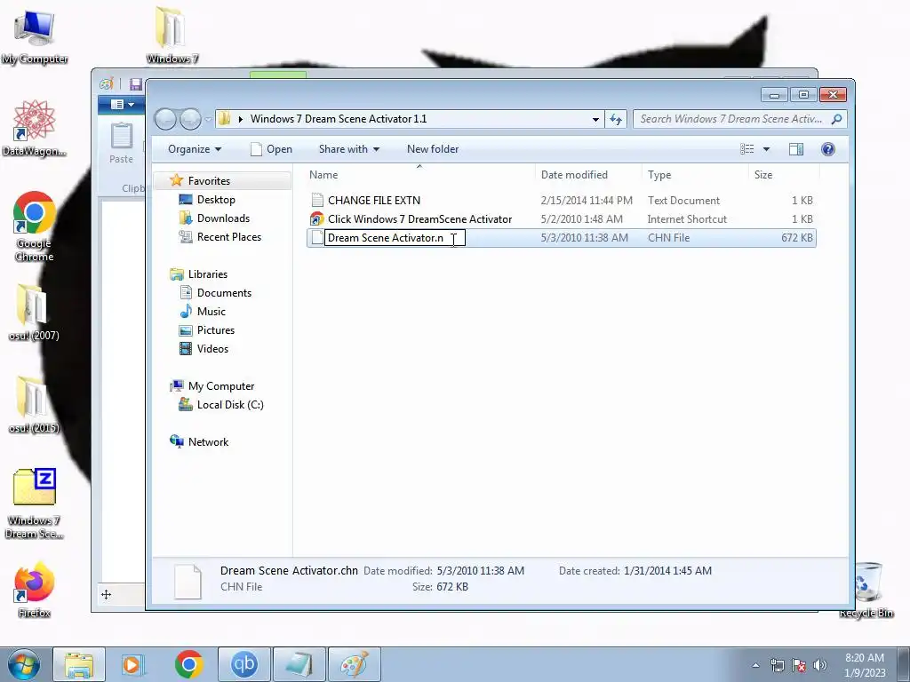
Task: Click Save icon in Paint title bar
Action: [136, 84]
